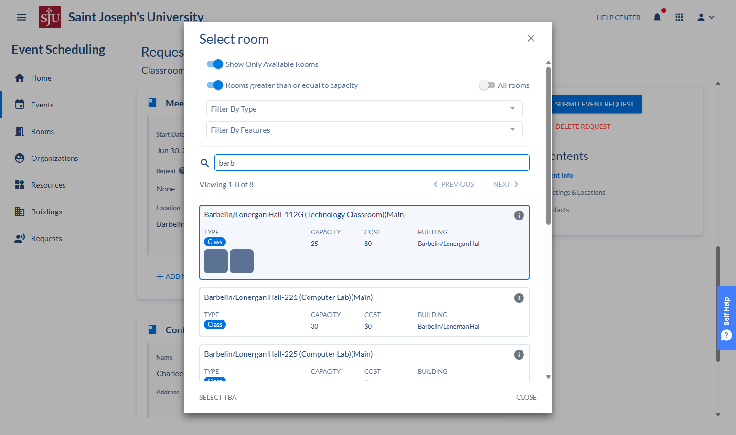Show info for Hall-221 Computer Lab
This screenshot has width=736, height=435.
click(x=519, y=298)
